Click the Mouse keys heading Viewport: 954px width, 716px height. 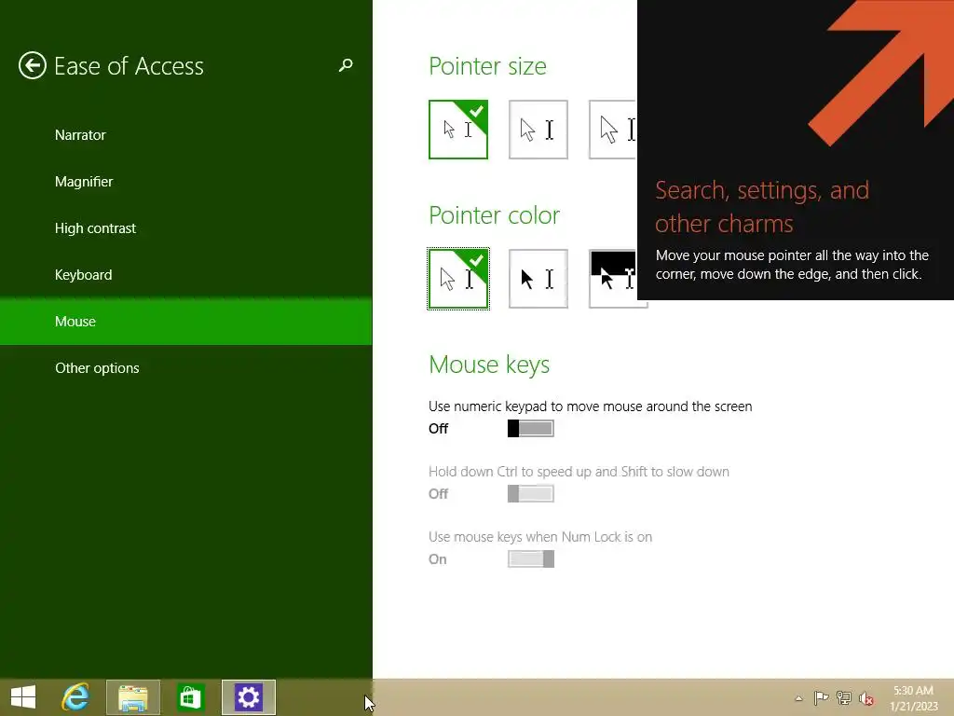489,365
